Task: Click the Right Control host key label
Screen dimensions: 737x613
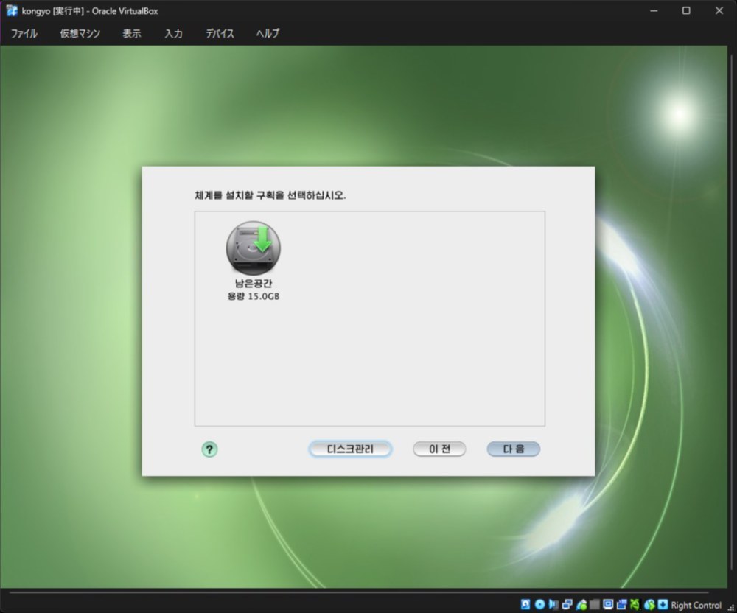Action: 696,605
